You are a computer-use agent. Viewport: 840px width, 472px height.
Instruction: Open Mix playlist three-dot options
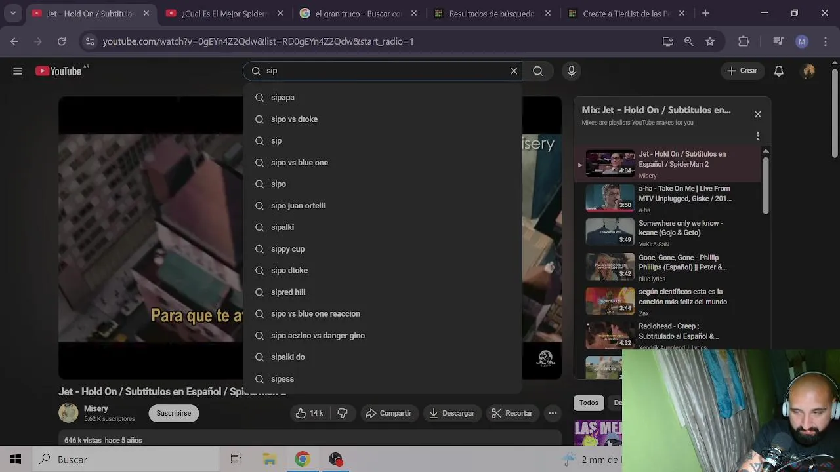point(758,136)
